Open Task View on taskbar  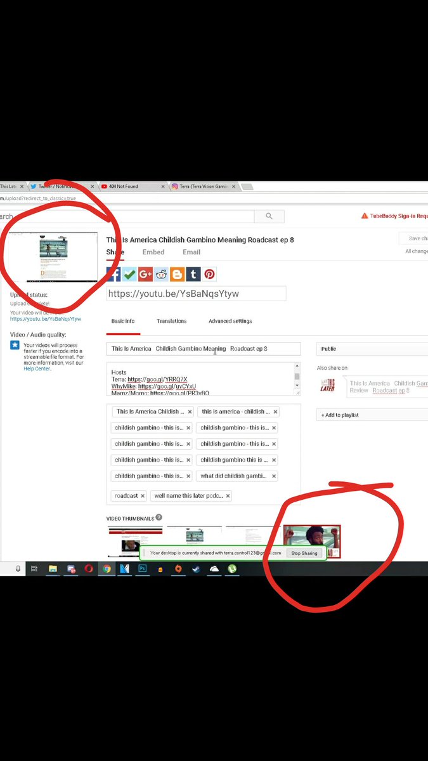tap(35, 569)
